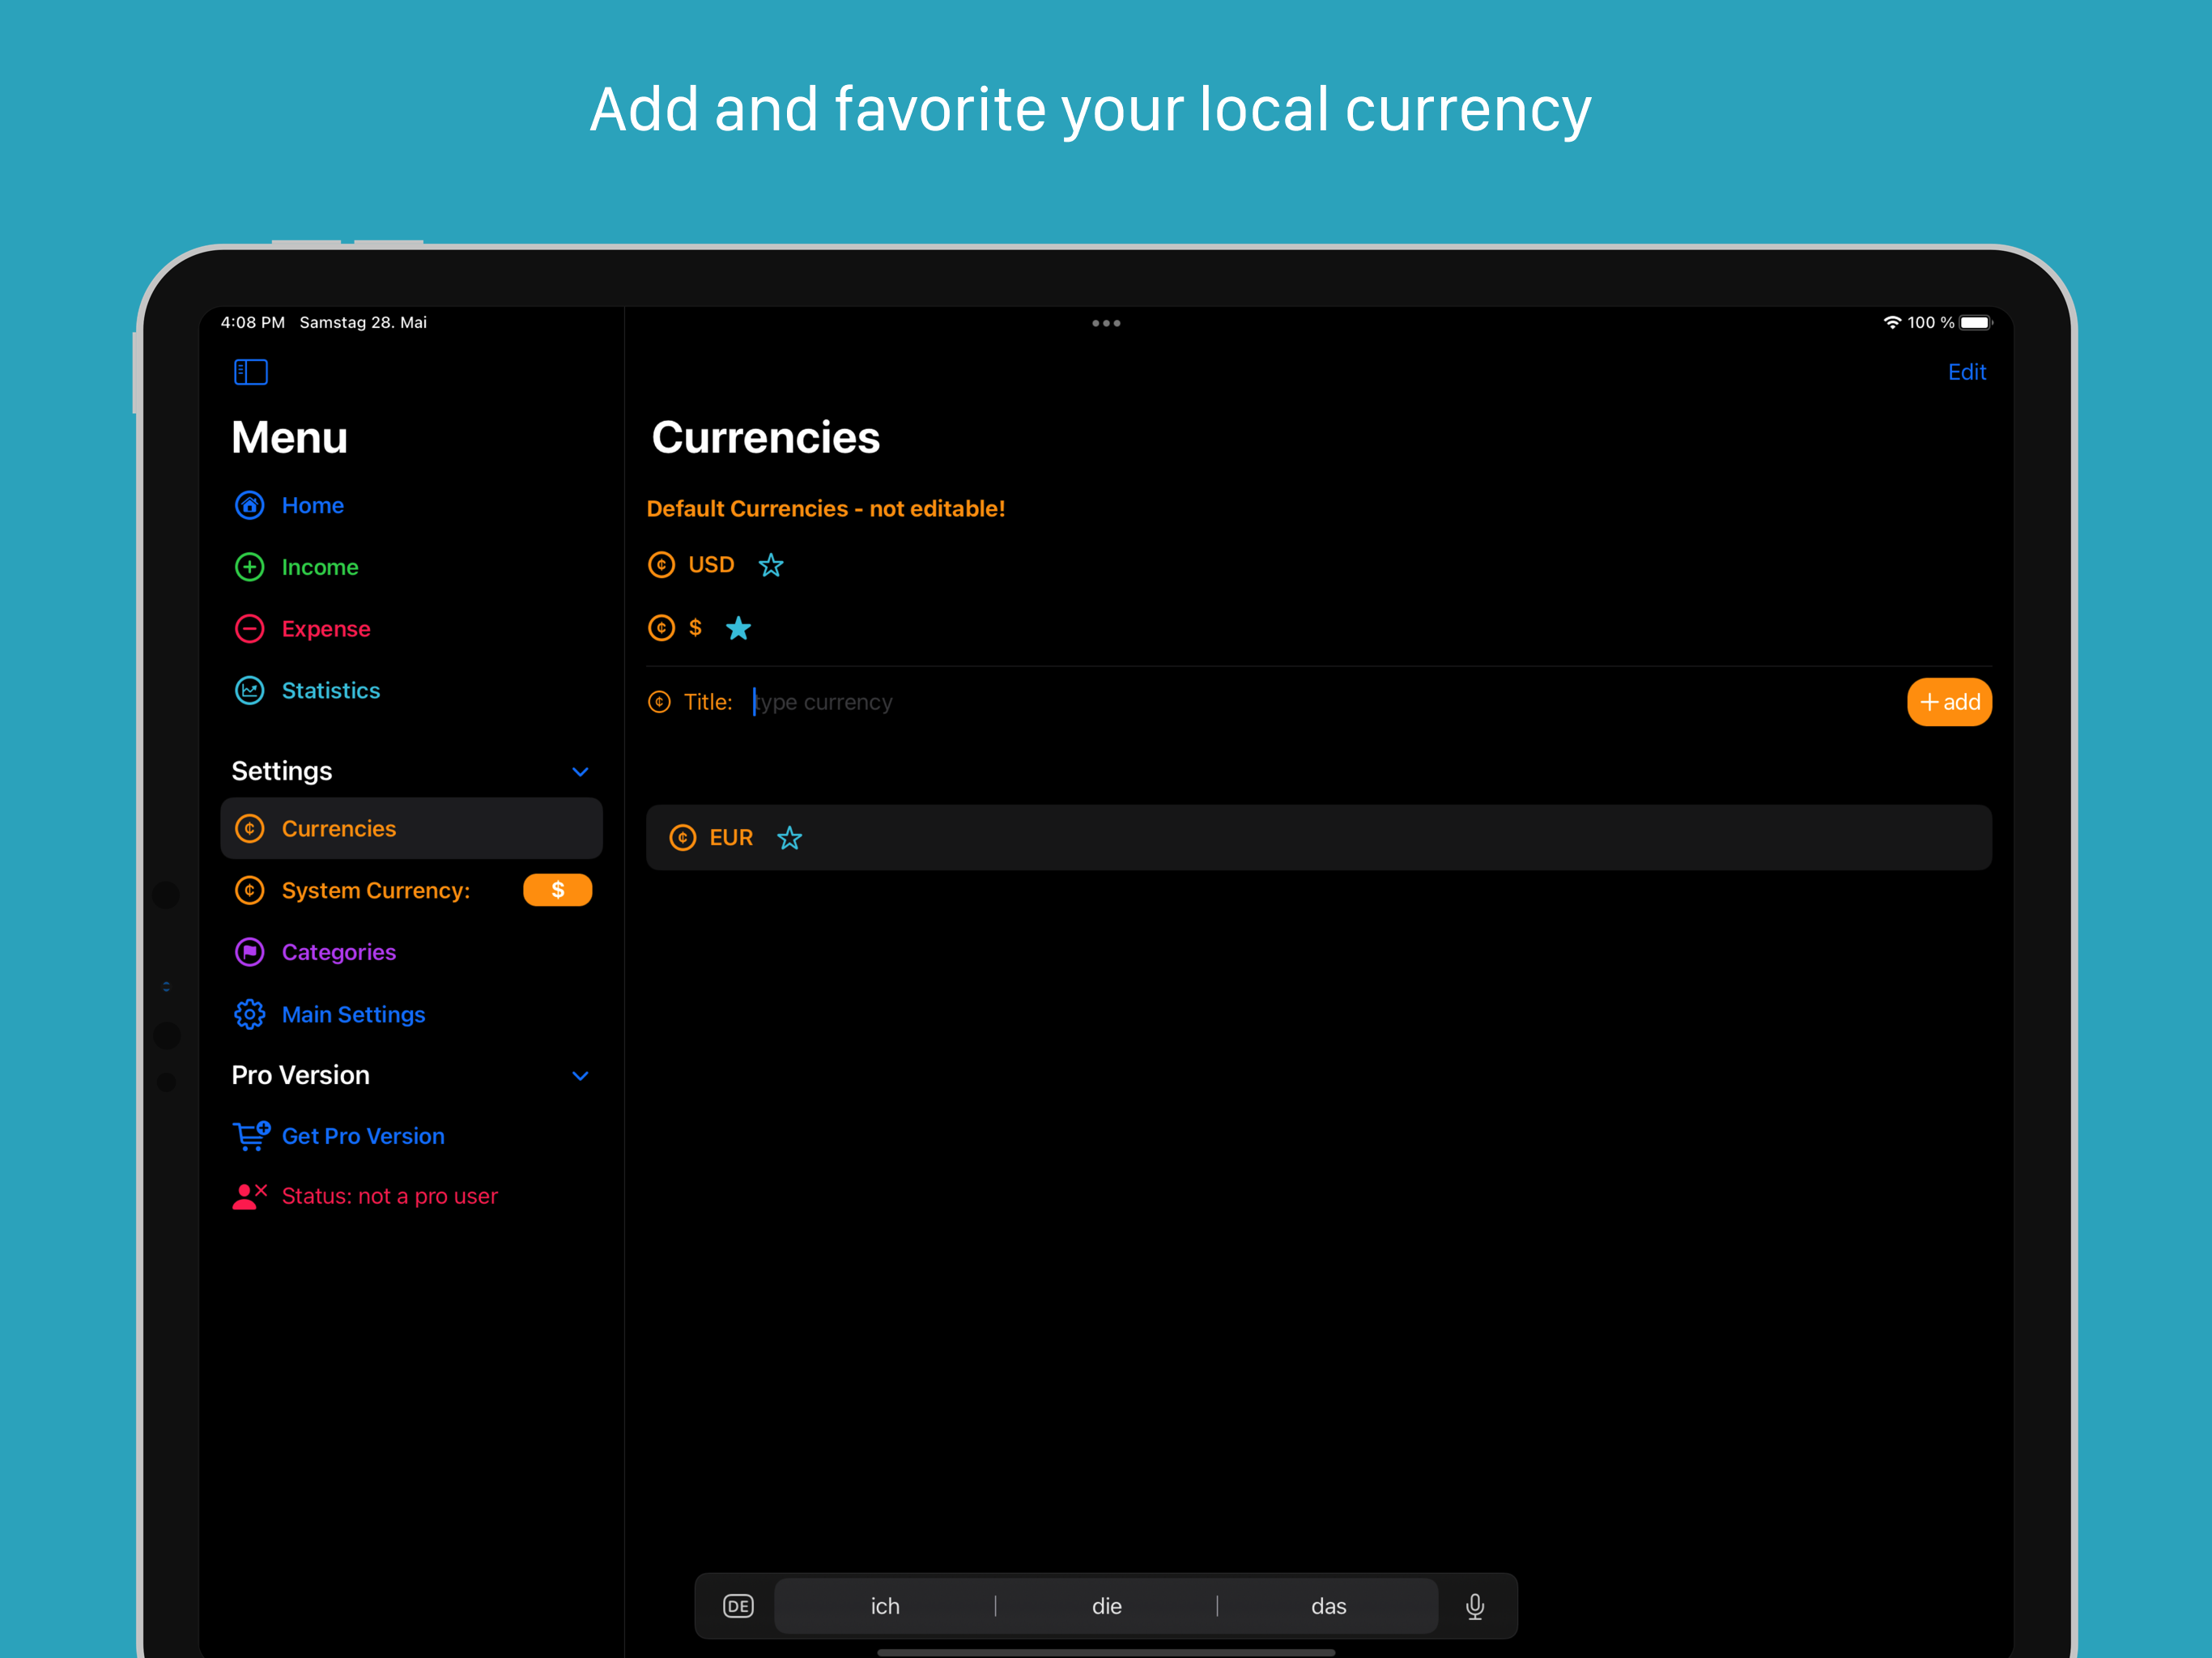Screen dimensions: 2212x1658
Task: Tap the Wi-Fi status icon
Action: click(1892, 322)
